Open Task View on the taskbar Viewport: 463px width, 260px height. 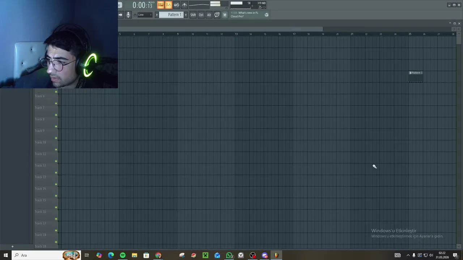[x=87, y=255]
